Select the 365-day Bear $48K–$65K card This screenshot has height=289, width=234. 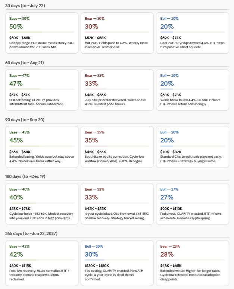[x=193, y=263]
